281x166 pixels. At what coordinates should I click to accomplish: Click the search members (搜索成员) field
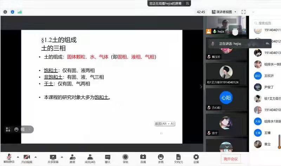(267, 23)
